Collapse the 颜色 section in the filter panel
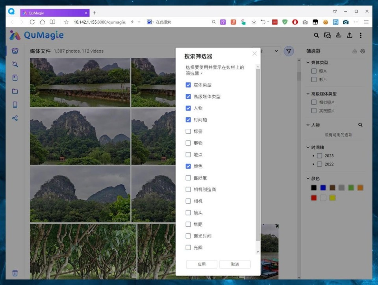The height and width of the screenshot is (285, 378). (x=308, y=178)
